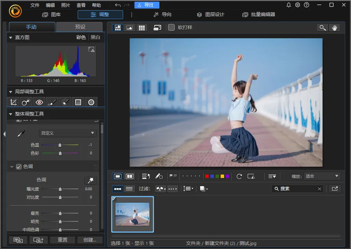Pick the white balance eyedropper

tap(21, 134)
